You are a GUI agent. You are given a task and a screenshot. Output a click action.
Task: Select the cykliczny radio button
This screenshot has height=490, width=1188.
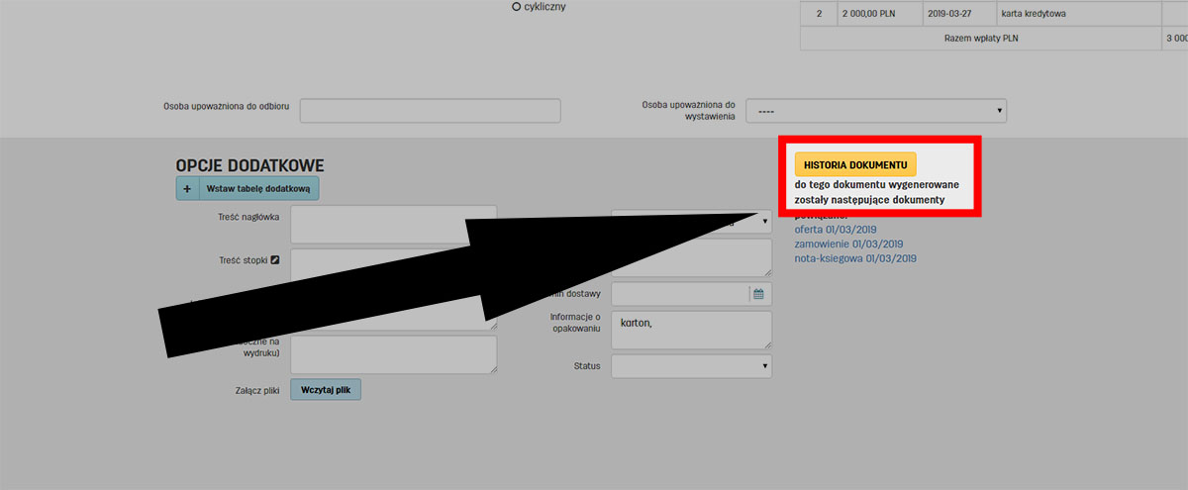click(x=516, y=7)
